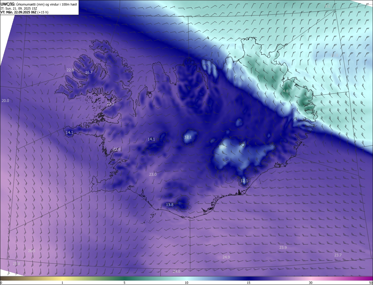
Task: Click the 30 tick on the color scale
Action: (311, 283)
